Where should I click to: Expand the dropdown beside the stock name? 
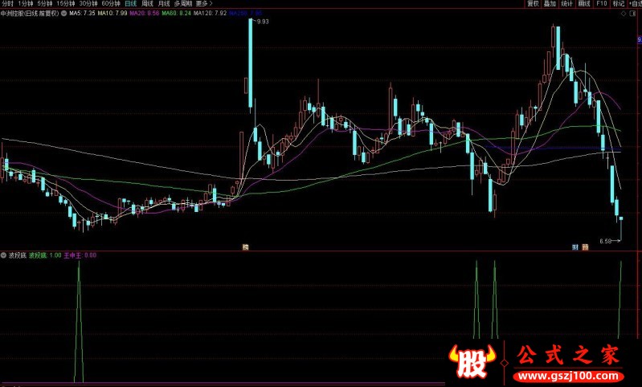tap(63, 13)
